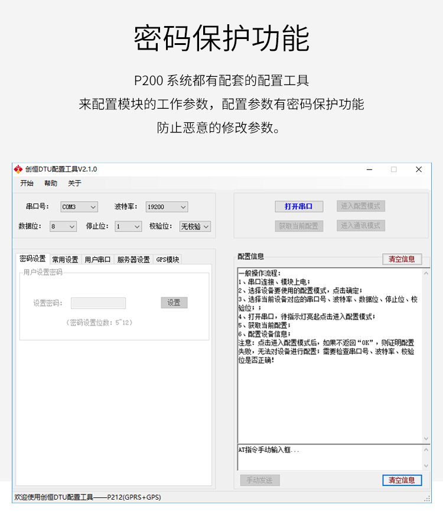
Task: Click the bottom 清空信息 button
Action: point(402,480)
